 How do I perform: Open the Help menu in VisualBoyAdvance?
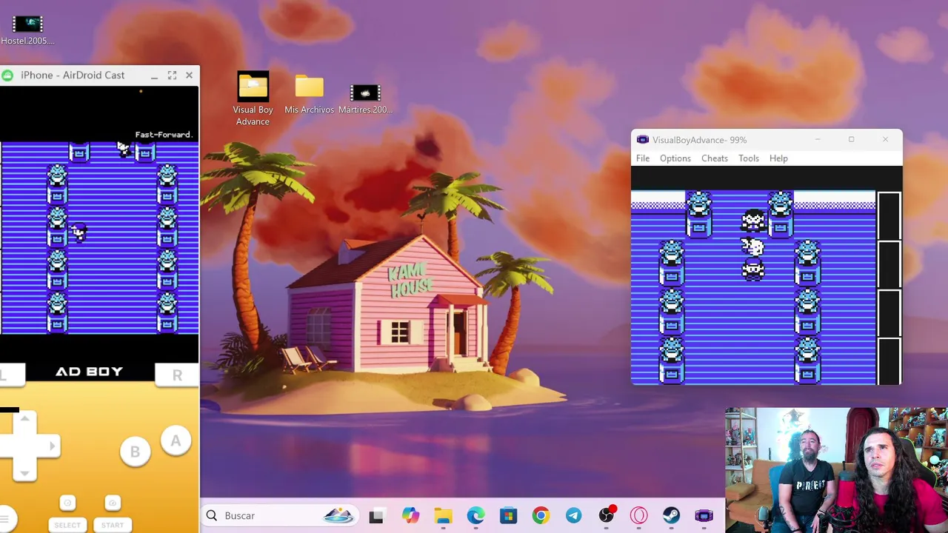[x=778, y=158]
